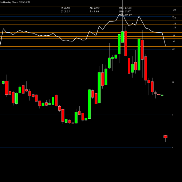Screen dimensions: 182x182
Task: Click the '11' price label on blue gridline
Action: click(173, 82)
